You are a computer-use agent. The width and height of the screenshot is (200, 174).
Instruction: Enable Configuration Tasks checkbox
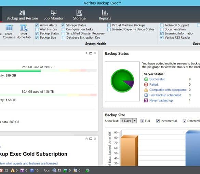point(63,29)
